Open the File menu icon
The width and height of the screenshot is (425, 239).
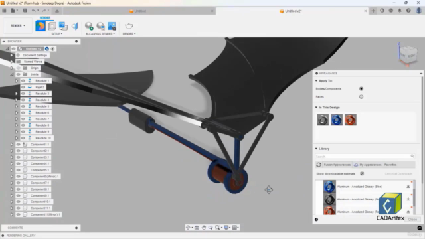coord(13,11)
